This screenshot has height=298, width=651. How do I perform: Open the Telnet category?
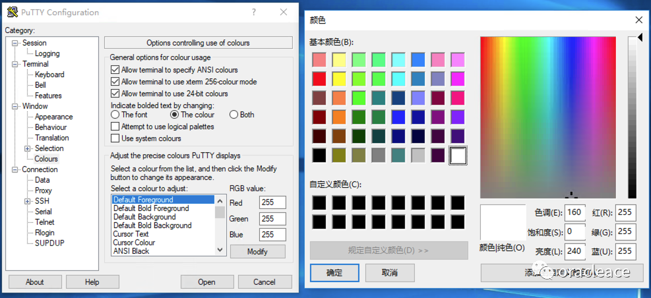click(44, 222)
